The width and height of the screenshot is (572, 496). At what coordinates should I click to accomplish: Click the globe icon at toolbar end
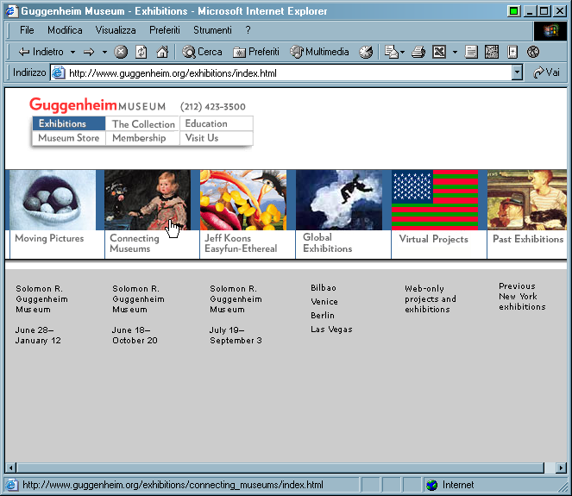point(533,52)
